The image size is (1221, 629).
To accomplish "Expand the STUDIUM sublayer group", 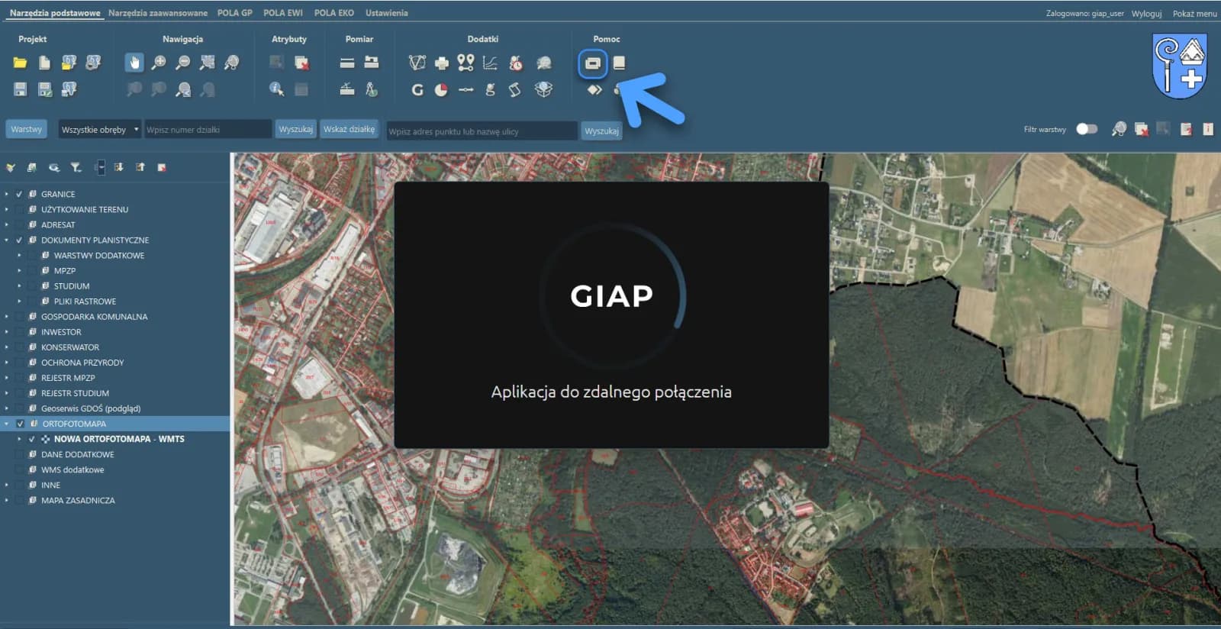I will point(19,286).
